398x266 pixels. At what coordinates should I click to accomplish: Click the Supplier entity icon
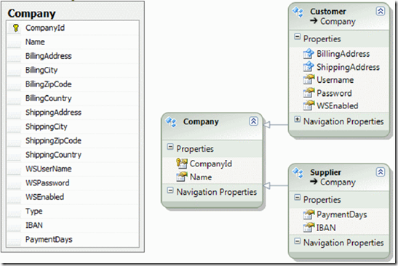click(298, 173)
